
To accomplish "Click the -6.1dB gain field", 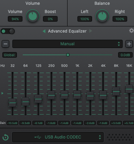I will [x=38, y=123].
